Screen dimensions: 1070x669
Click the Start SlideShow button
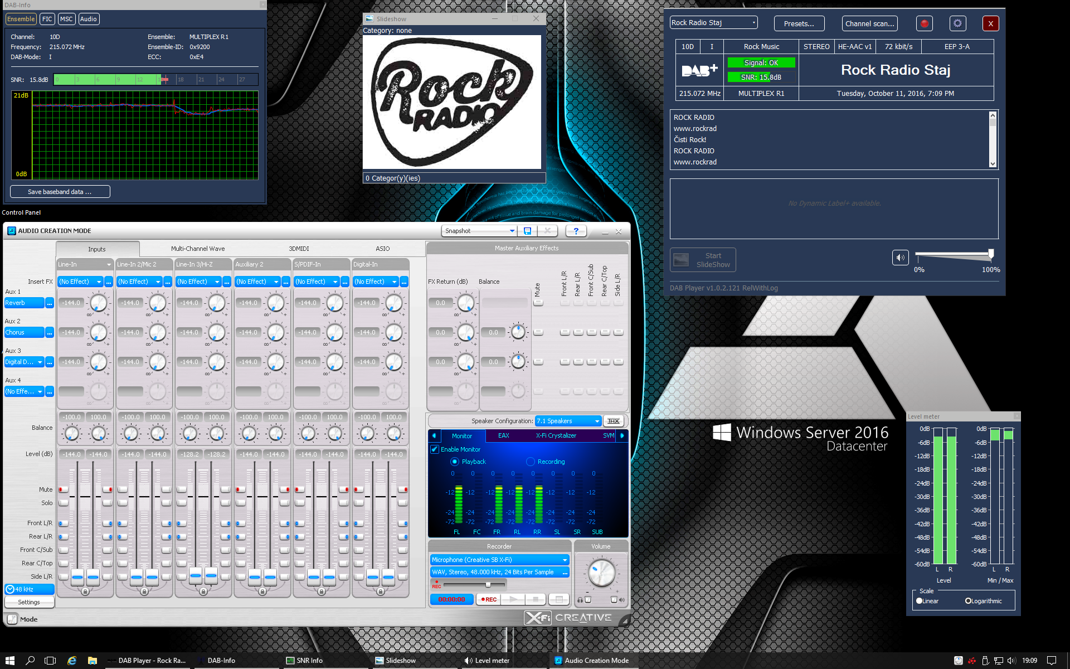pos(703,260)
